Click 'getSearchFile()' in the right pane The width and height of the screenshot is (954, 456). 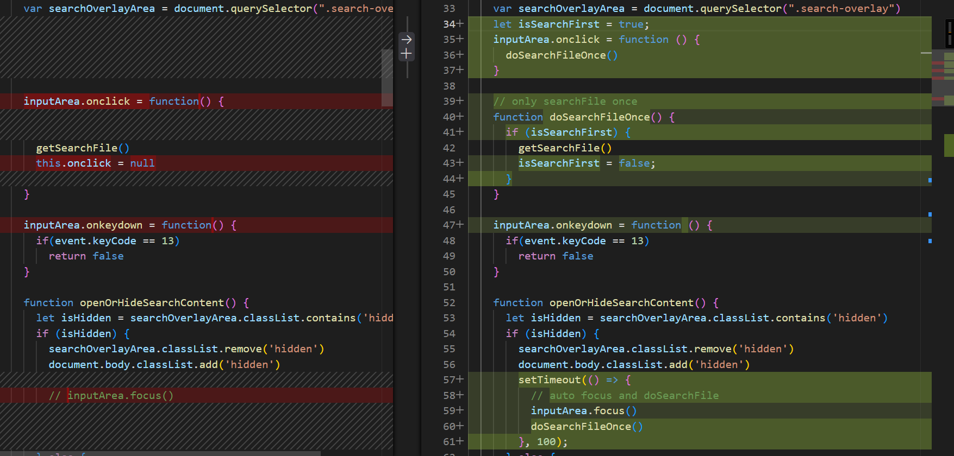(565, 148)
